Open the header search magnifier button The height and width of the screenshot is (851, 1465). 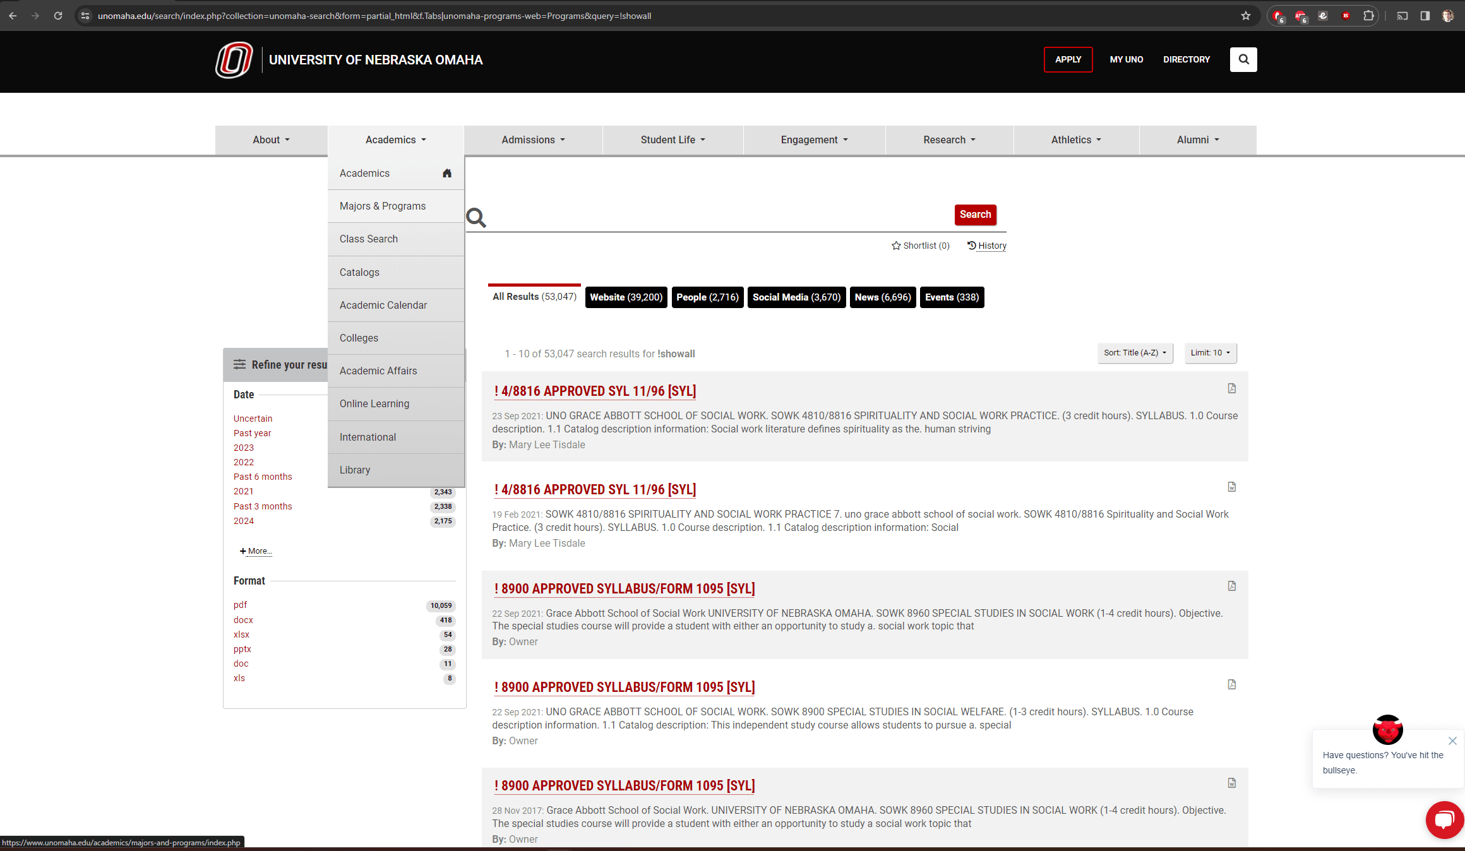tap(1243, 59)
